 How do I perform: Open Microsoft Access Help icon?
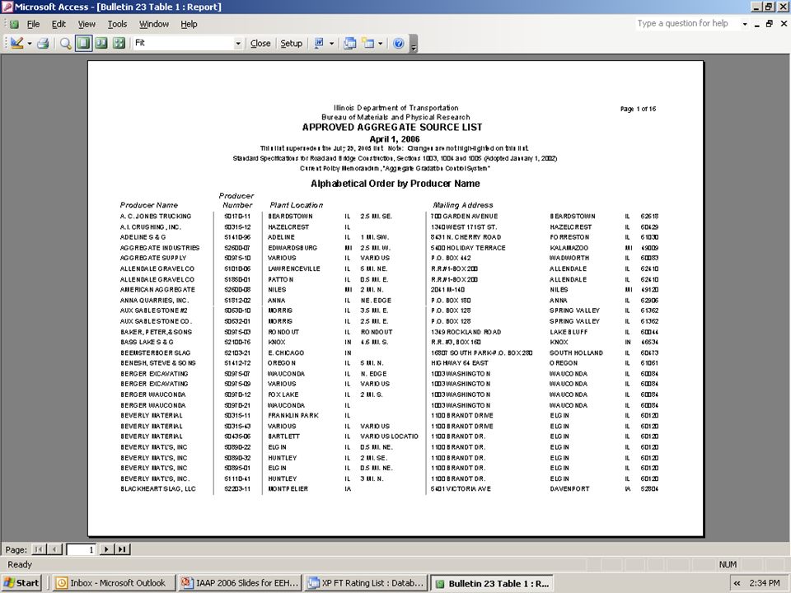pyautogui.click(x=399, y=44)
